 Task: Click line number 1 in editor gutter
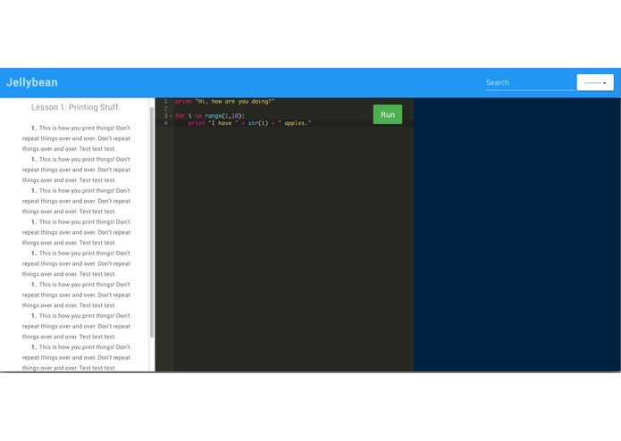(x=165, y=101)
